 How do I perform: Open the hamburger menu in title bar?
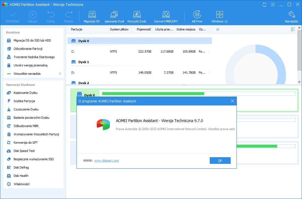pos(273,5)
